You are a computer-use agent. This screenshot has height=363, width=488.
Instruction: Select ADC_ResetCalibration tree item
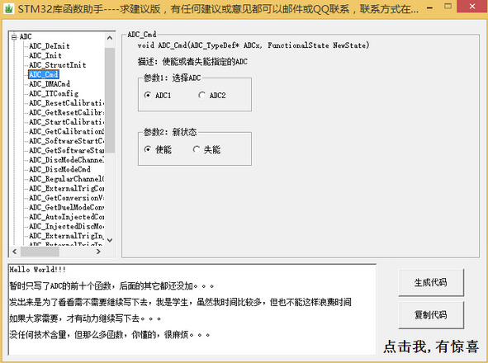[x=66, y=103]
